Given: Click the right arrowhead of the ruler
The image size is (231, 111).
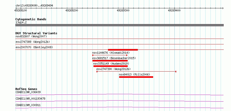Looking at the screenshot, I should coord(223,8).
